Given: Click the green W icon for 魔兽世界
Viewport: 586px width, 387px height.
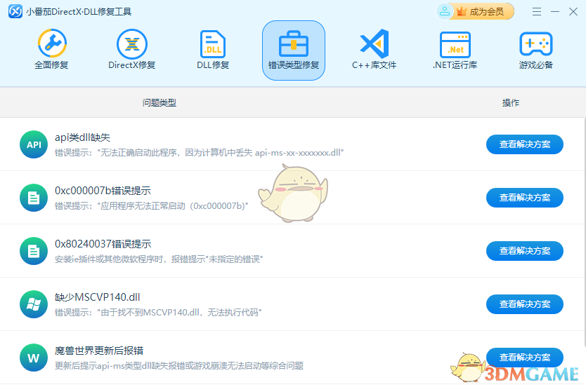Looking at the screenshot, I should click(34, 358).
